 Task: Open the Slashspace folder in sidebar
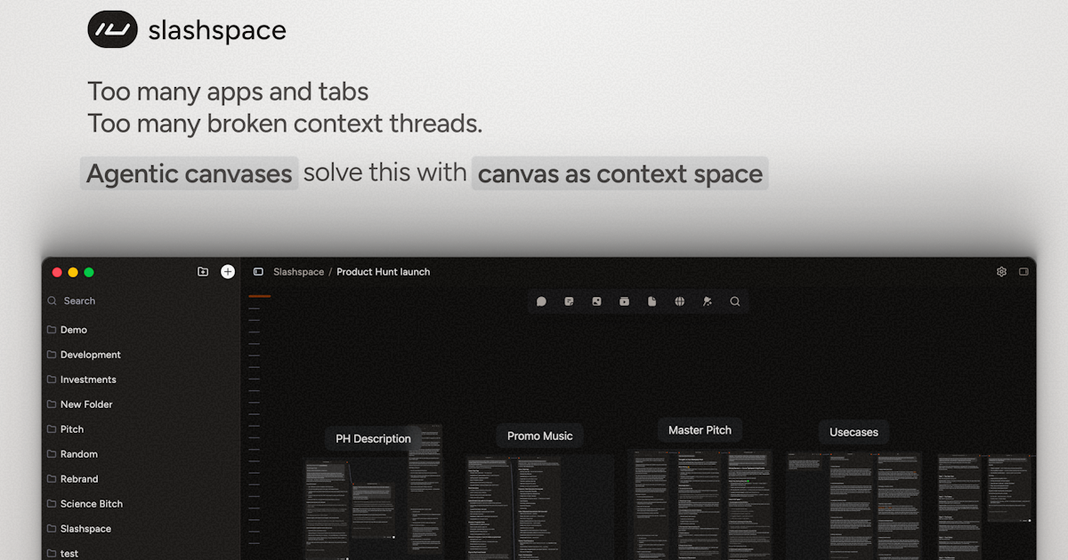click(141, 529)
